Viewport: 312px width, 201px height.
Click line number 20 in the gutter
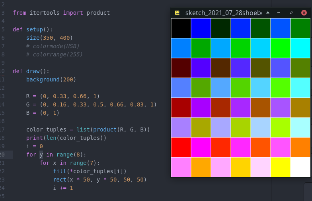coord(3,155)
